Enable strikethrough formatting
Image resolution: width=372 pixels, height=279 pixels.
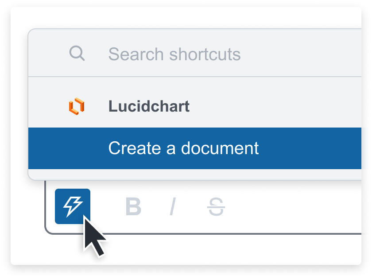coord(216,207)
